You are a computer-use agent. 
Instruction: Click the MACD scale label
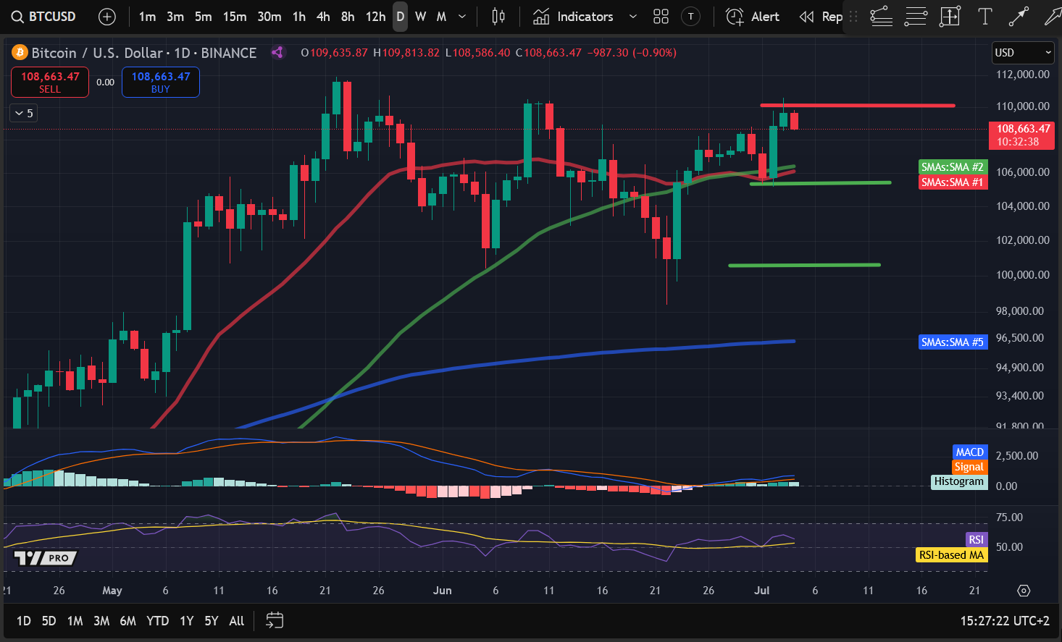(x=969, y=452)
